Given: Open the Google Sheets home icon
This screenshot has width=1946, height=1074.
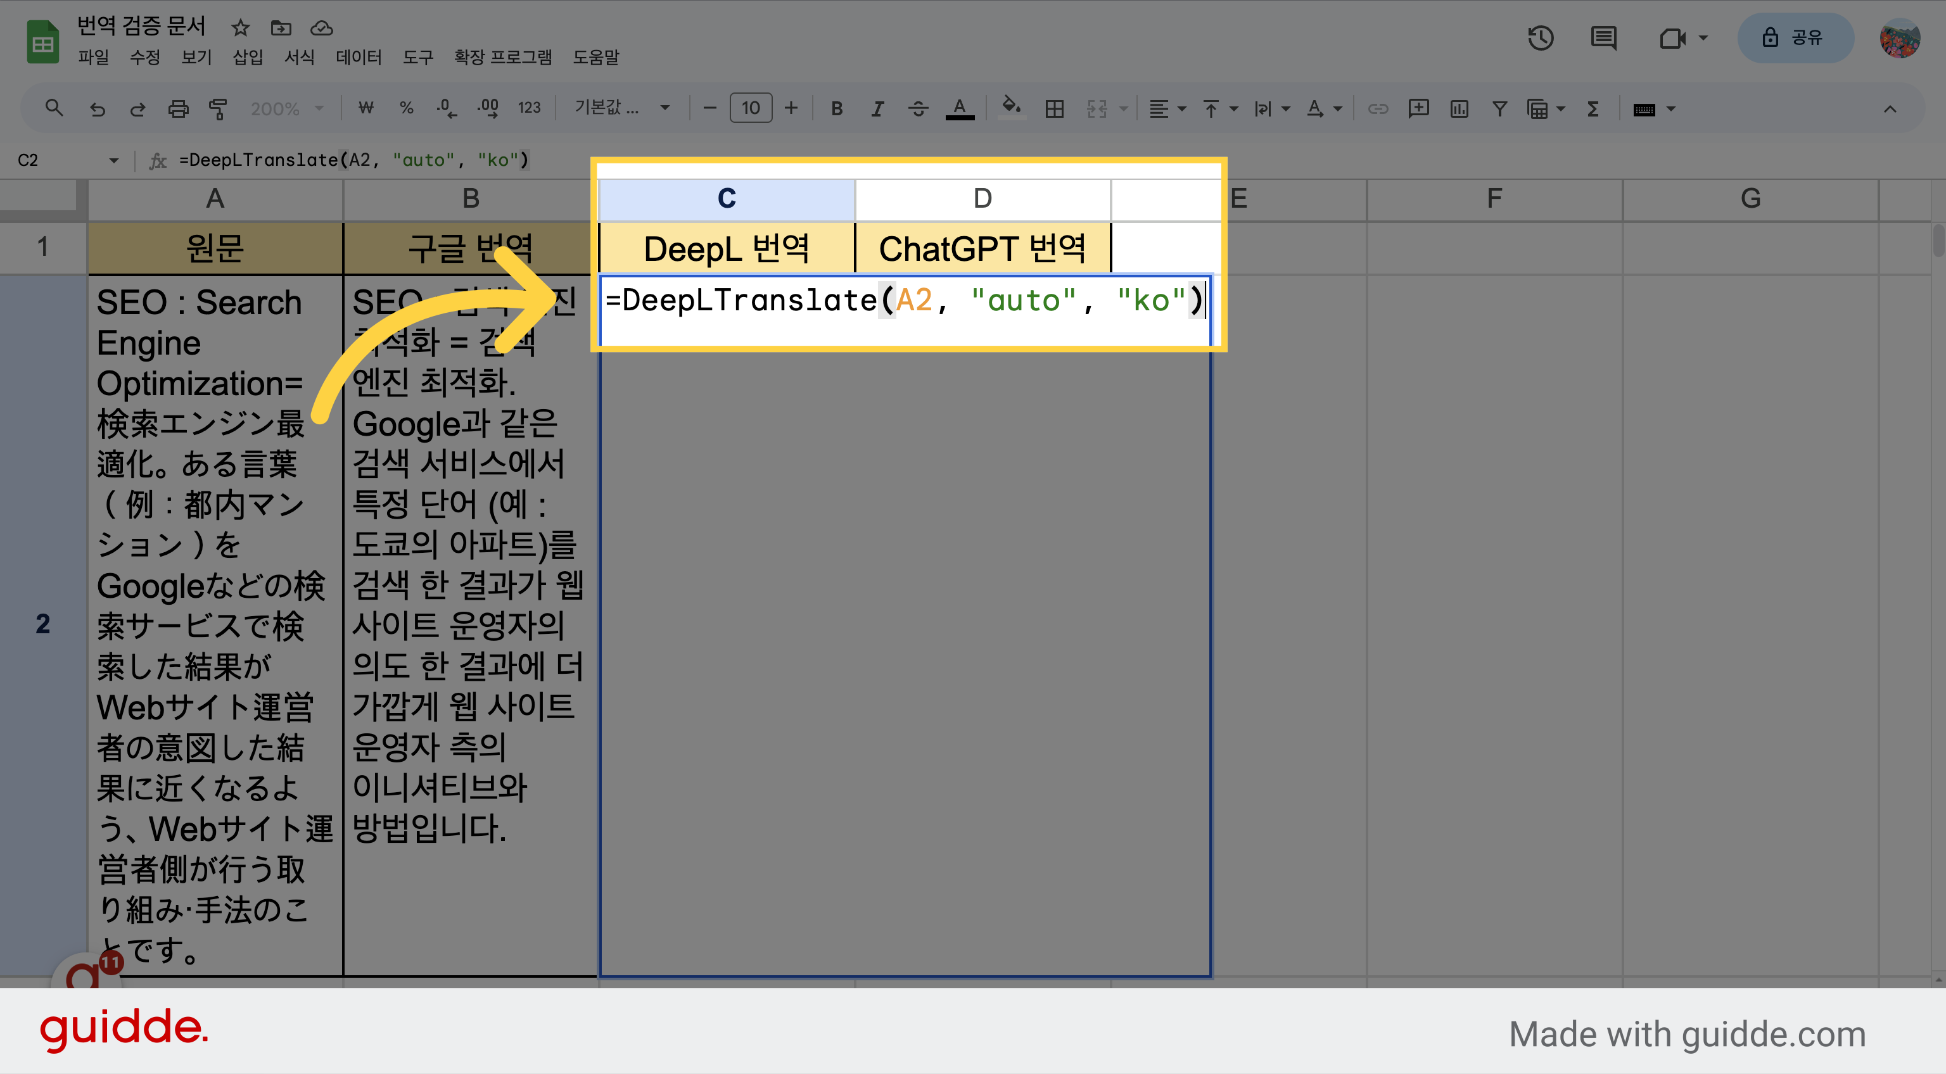Looking at the screenshot, I should point(43,42).
